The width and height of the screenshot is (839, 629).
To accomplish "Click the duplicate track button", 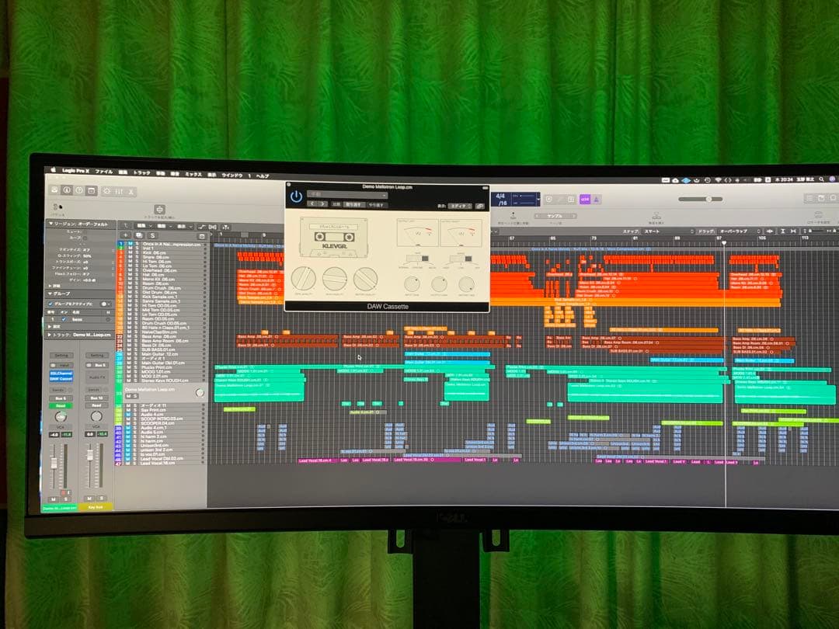I will [x=138, y=235].
